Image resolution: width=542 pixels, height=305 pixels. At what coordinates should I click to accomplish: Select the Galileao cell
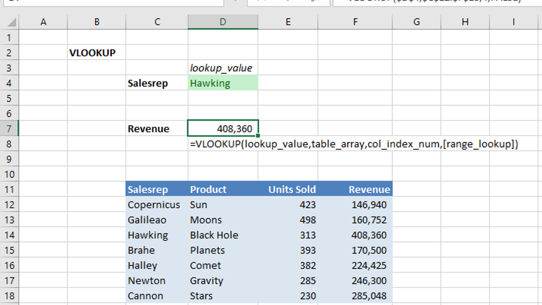[157, 220]
